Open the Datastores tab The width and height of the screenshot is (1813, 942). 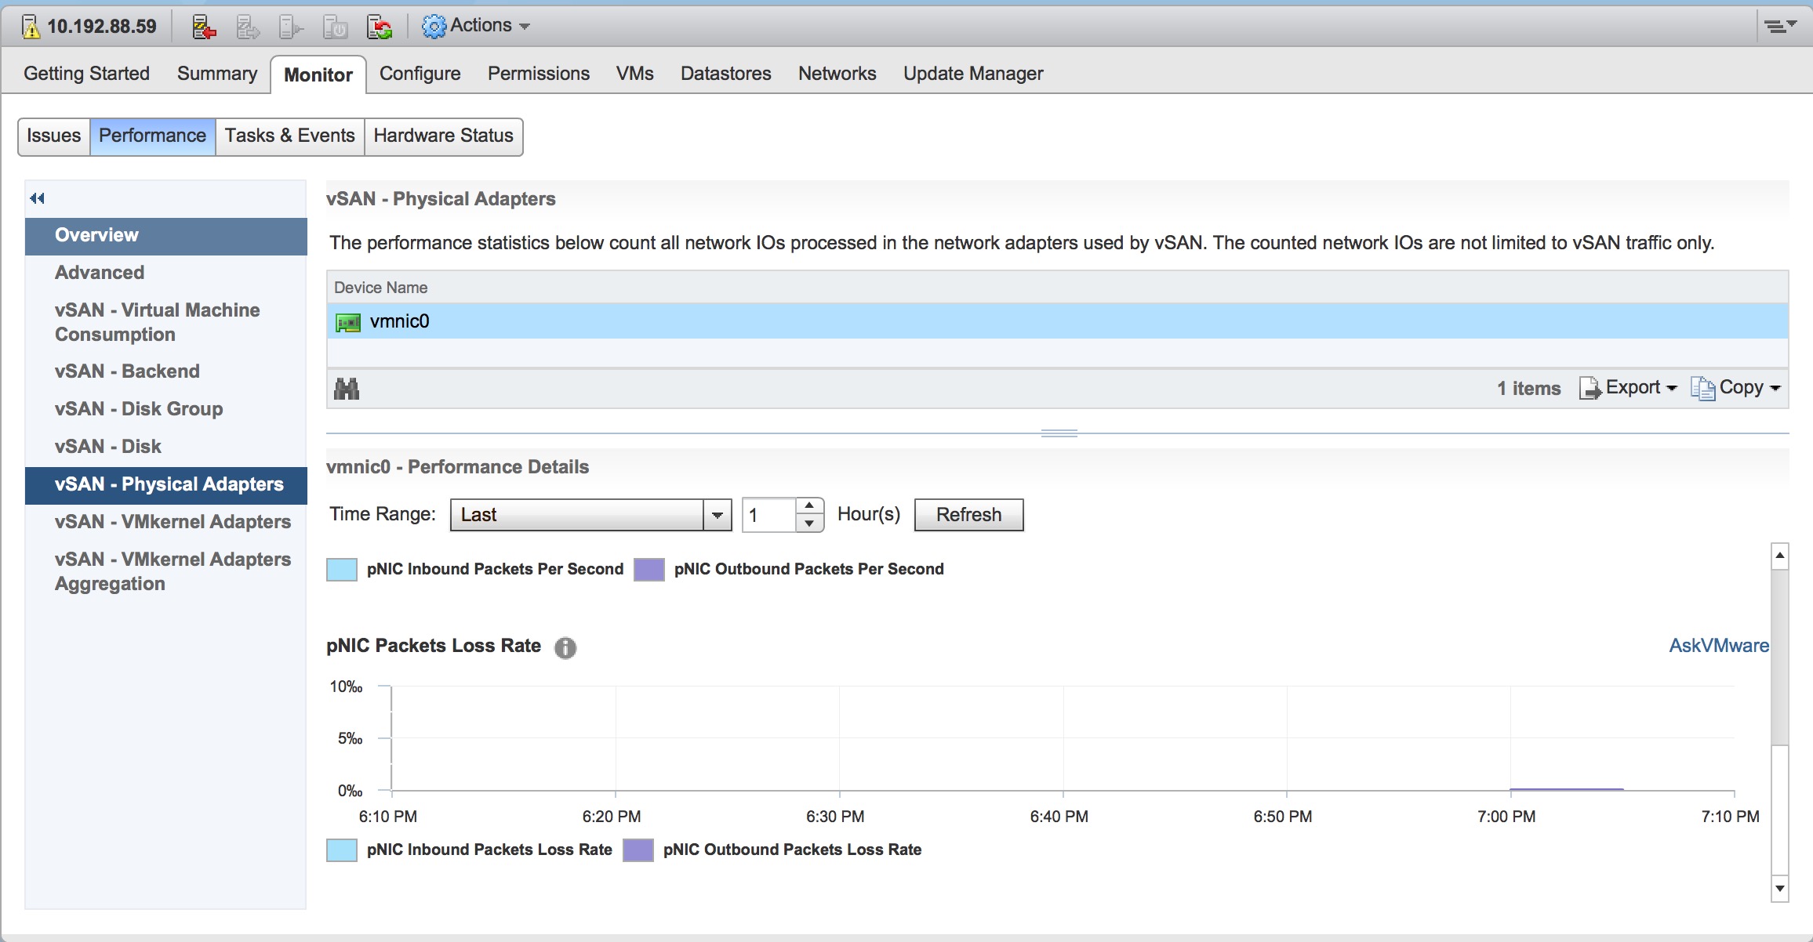tap(726, 74)
